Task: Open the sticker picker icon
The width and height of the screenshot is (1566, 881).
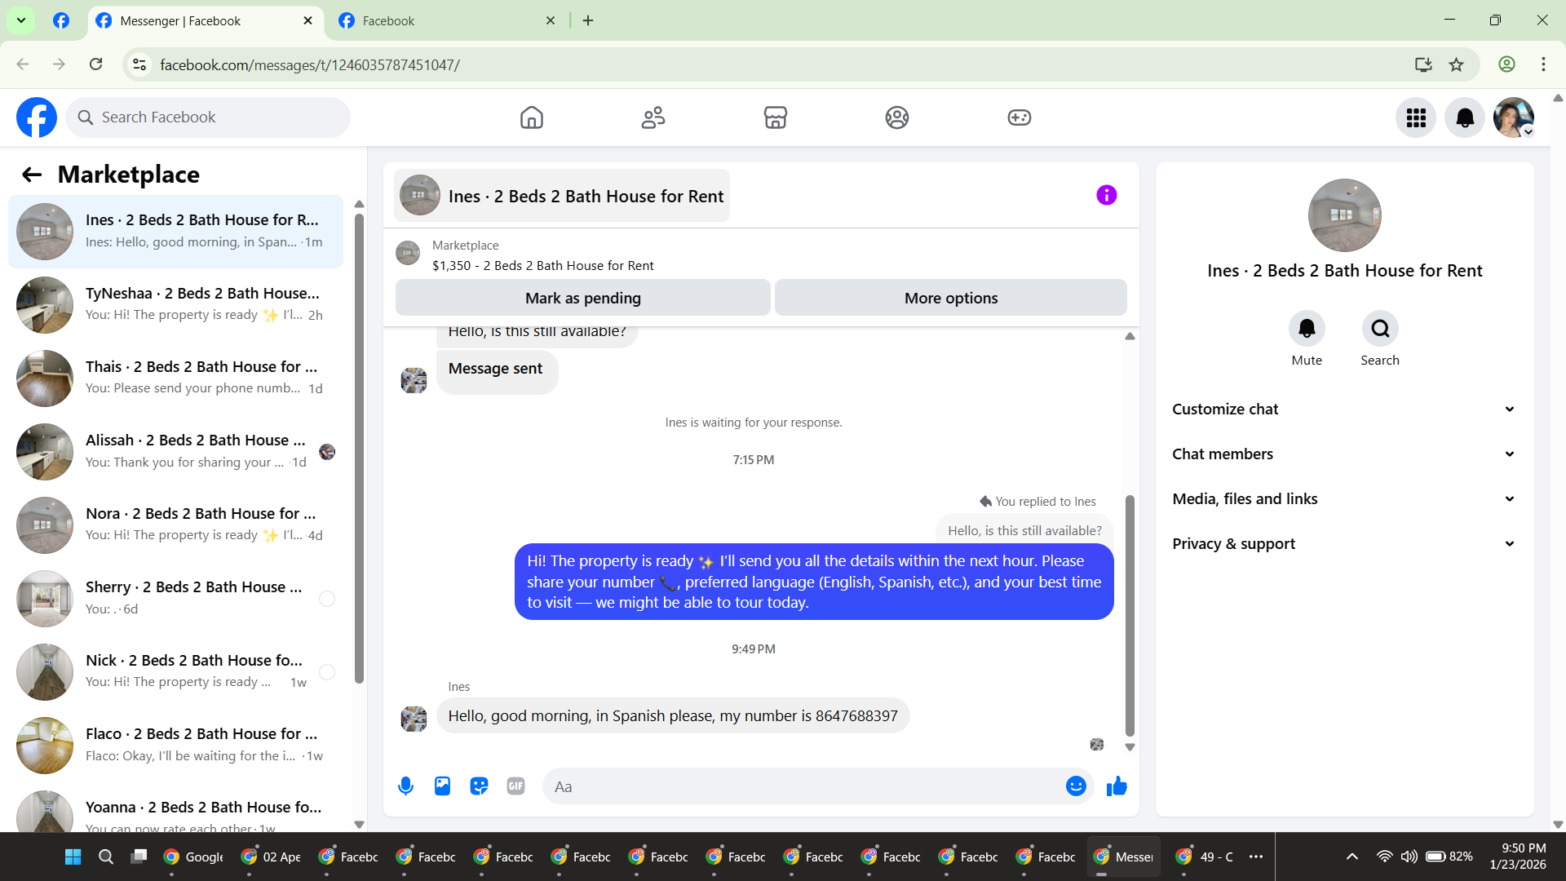Action: pos(479,786)
